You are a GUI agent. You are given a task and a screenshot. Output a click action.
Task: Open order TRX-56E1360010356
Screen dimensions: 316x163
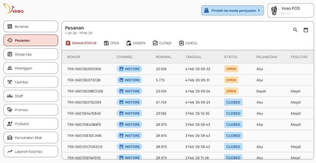(84, 69)
